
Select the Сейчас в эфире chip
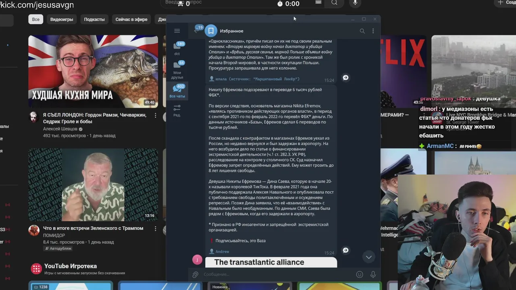tap(131, 19)
